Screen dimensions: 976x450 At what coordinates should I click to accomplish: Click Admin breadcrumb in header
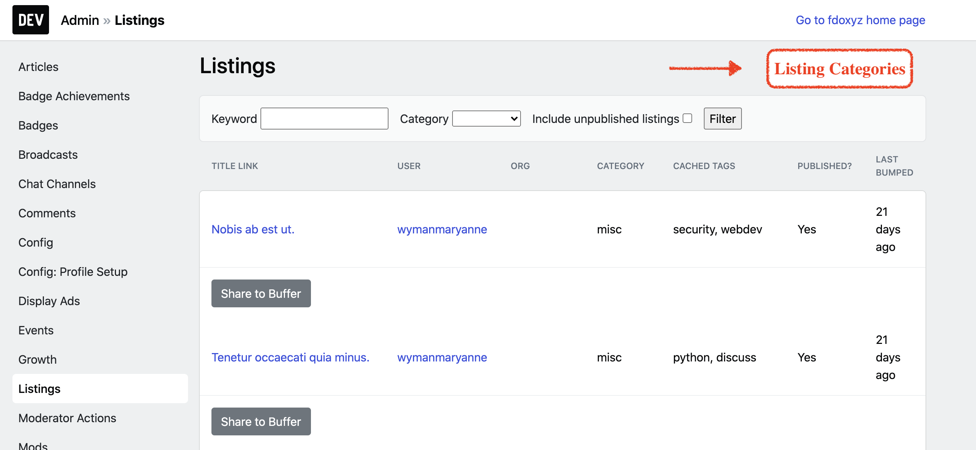80,20
